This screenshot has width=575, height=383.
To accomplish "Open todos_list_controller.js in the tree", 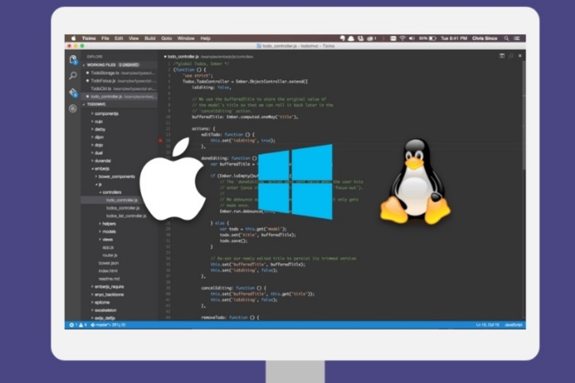I will point(126,216).
